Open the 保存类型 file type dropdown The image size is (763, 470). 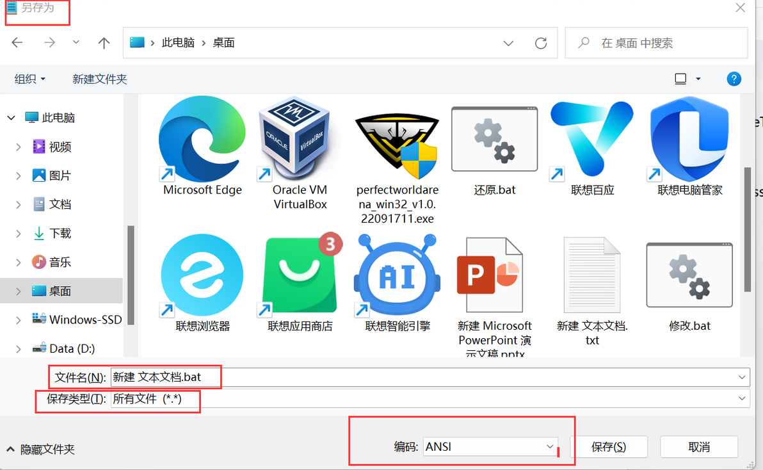(x=742, y=398)
